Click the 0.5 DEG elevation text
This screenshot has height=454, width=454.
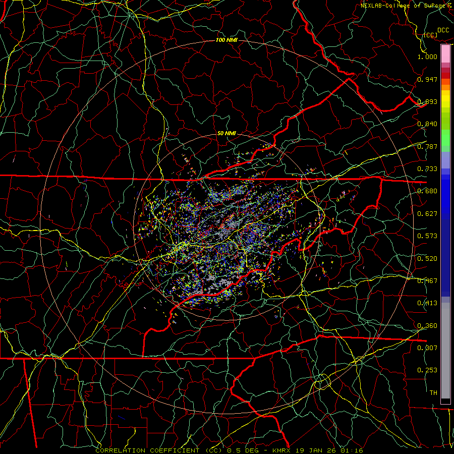point(243,450)
